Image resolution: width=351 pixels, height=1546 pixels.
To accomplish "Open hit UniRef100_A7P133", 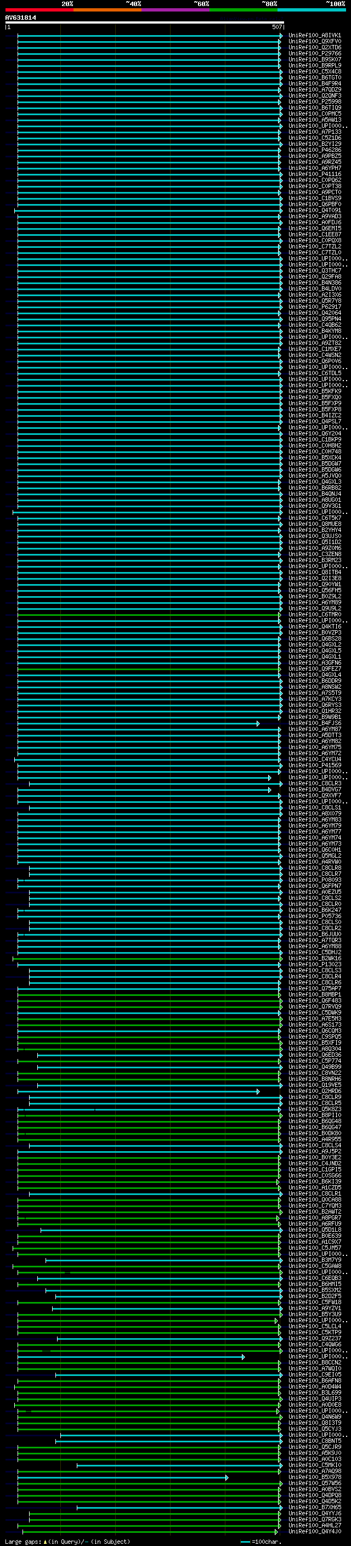I will point(314,132).
